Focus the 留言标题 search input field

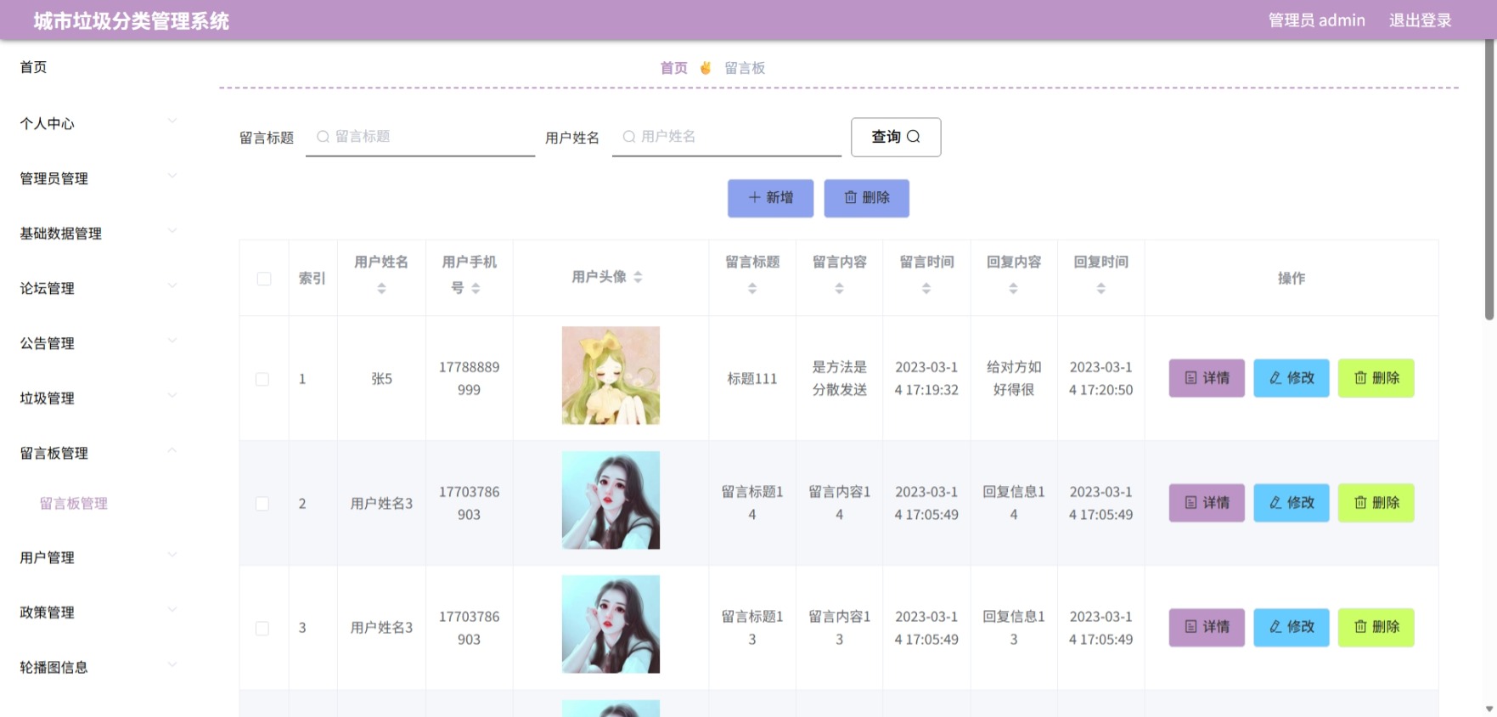[421, 137]
